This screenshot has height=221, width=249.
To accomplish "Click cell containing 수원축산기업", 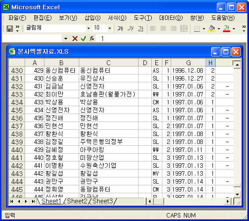I will [109, 166].
